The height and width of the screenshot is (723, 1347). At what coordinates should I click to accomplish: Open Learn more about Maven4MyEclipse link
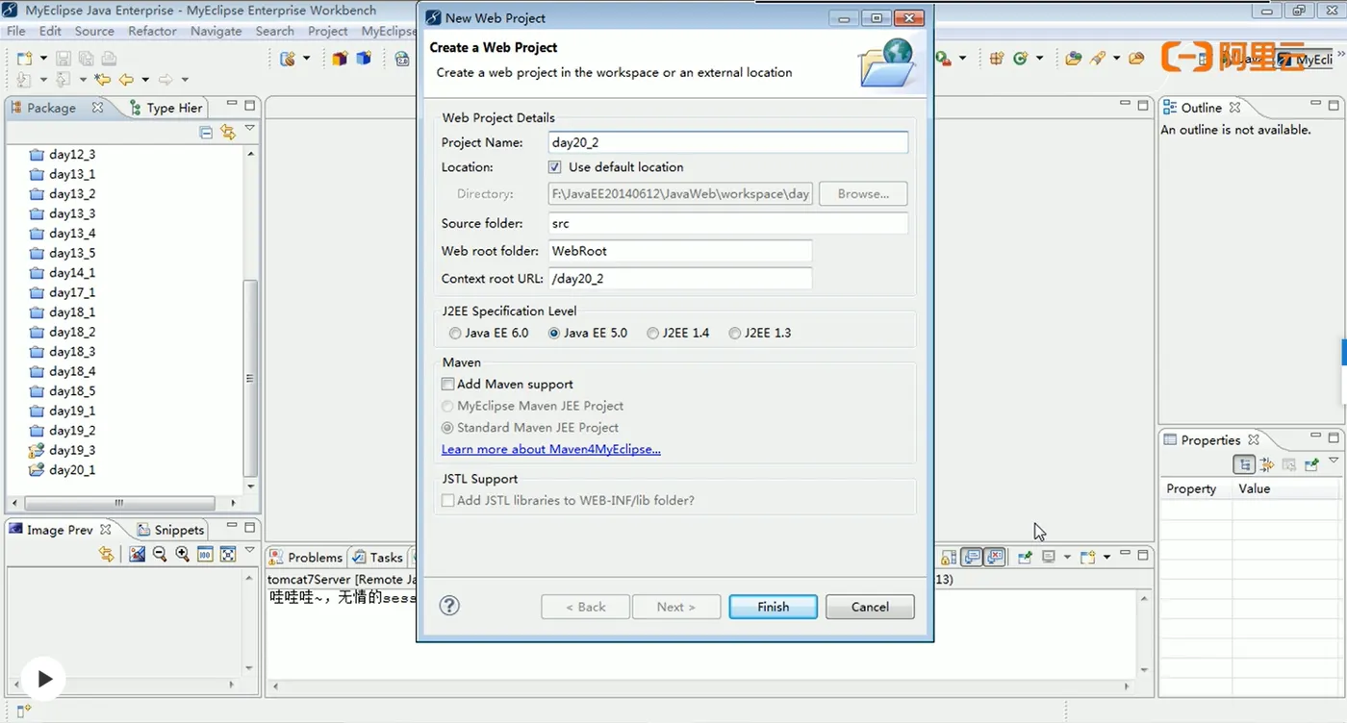click(551, 449)
